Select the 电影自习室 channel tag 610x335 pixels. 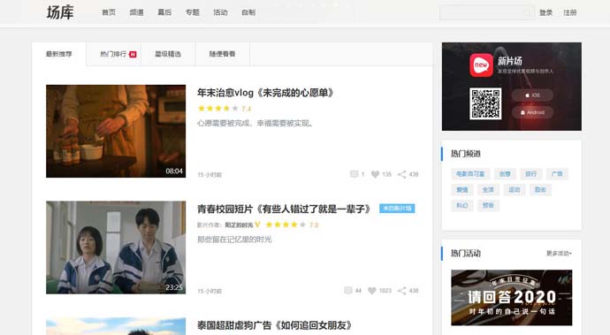pyautogui.click(x=470, y=174)
